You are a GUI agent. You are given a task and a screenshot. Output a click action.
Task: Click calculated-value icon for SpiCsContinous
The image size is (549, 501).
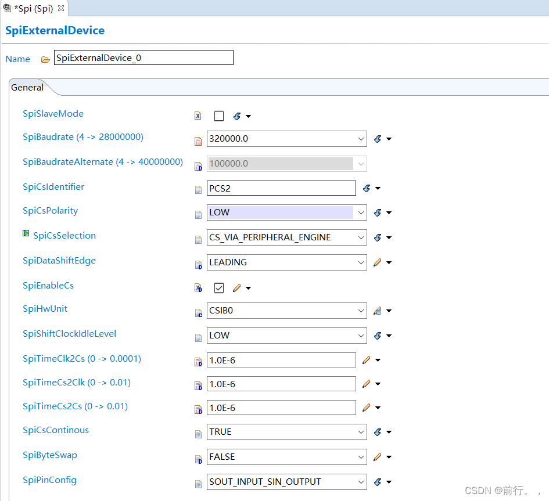pyautogui.click(x=378, y=432)
